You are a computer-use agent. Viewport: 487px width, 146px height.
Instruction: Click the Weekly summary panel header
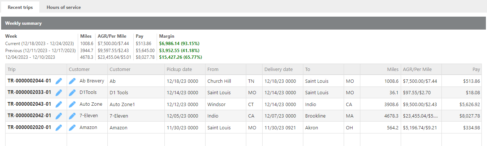point(243,23)
